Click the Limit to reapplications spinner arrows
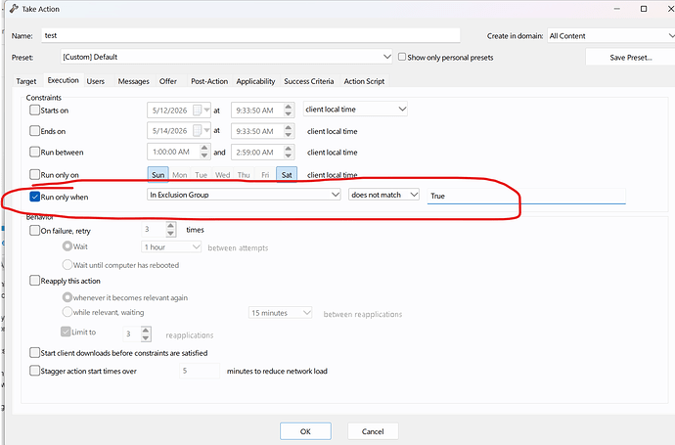Viewport: 675px width, 445px height. [146, 334]
